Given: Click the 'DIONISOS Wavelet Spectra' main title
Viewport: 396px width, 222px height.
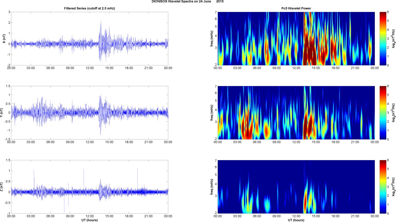Looking at the screenshot, I should click(x=187, y=2).
